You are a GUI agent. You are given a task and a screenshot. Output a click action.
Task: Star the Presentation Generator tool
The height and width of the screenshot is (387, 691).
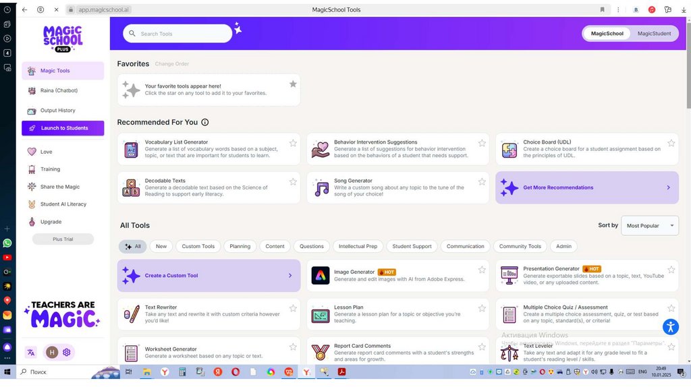tap(671, 270)
